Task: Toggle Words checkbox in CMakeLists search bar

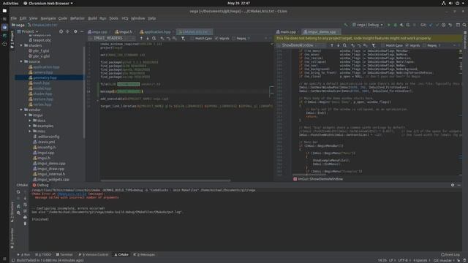Action: point(222,39)
